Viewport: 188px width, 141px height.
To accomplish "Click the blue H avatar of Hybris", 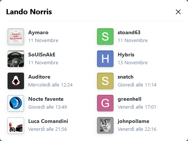I will click(105, 59).
